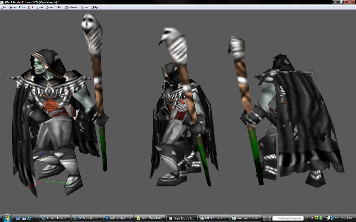Image resolution: width=356 pixels, height=222 pixels.
Task: Switch to the THW Chat taskbar window
Action: point(87,218)
